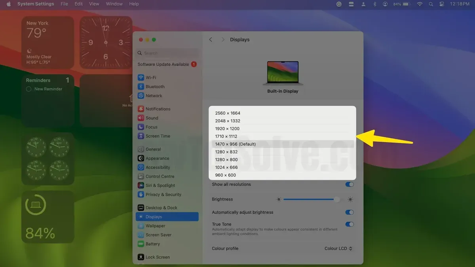Open the Screen Saver icon

141,235
